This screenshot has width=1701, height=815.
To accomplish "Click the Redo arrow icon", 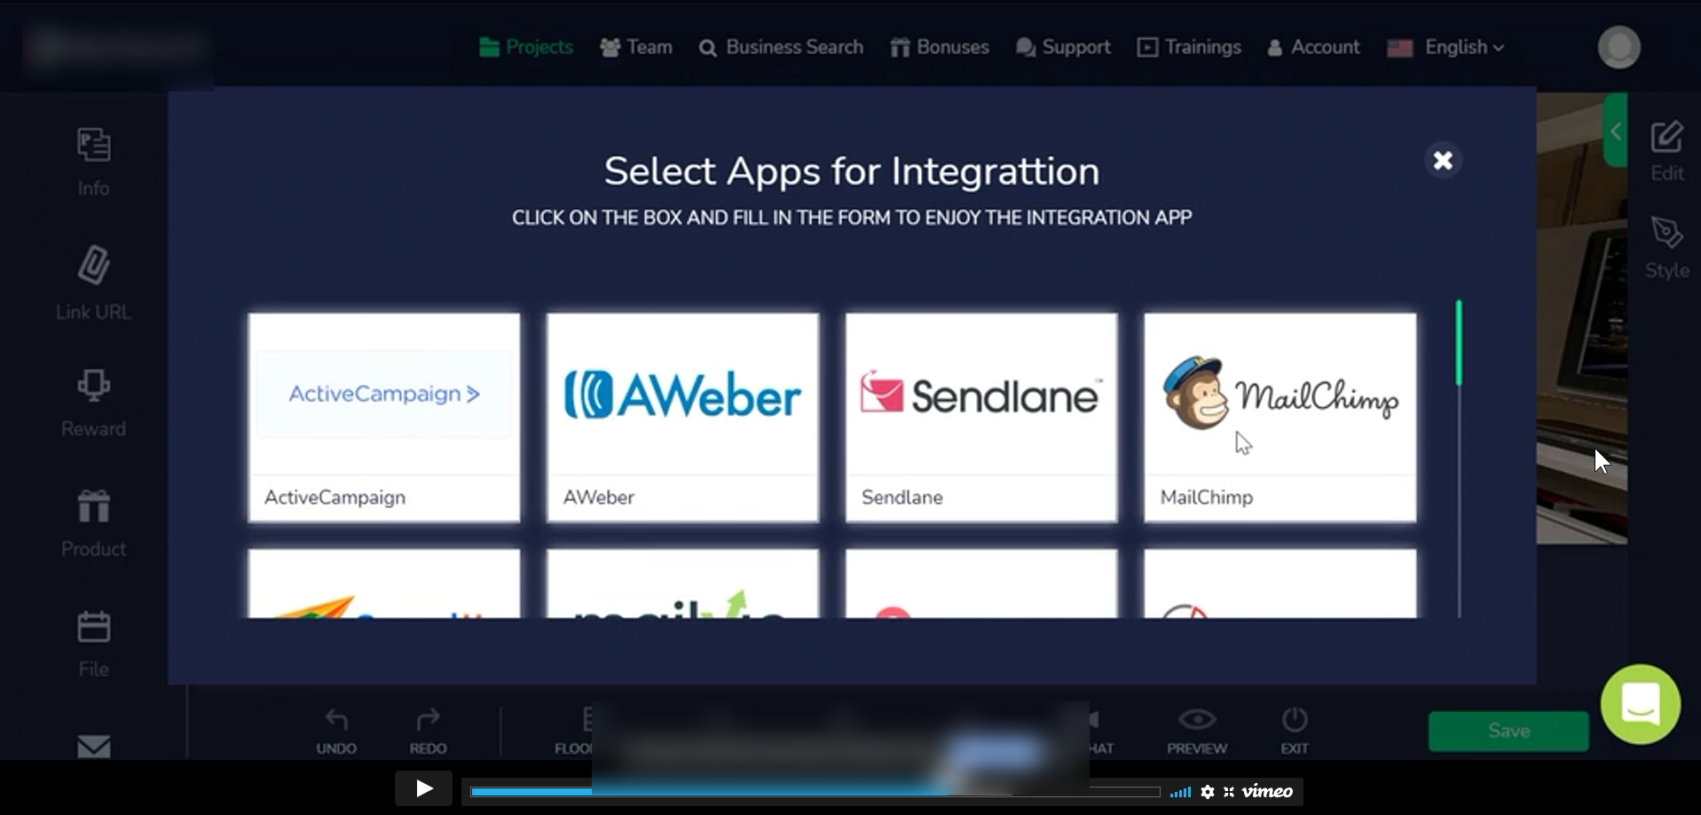I will [428, 719].
